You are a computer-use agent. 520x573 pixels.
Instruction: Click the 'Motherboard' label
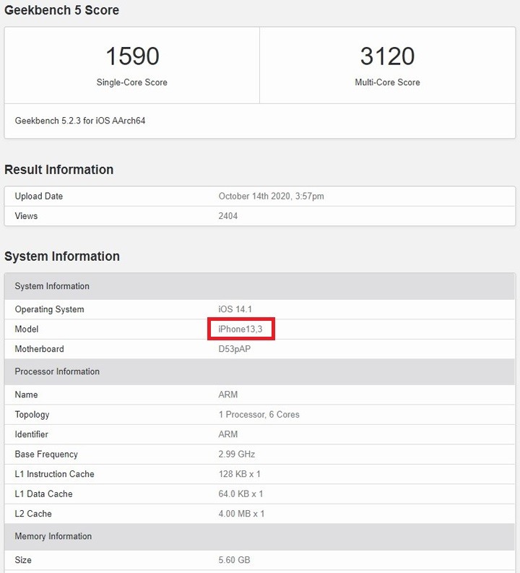point(39,349)
